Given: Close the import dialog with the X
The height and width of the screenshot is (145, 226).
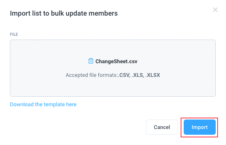Looking at the screenshot, I should [x=215, y=10].
